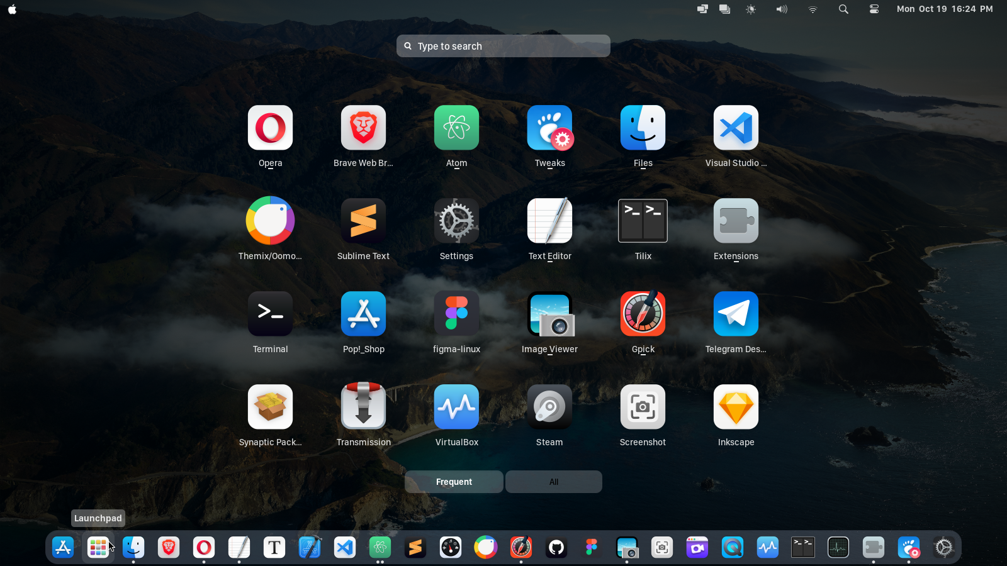1007x566 pixels.
Task: Launch Brave Web Browser from the grid
Action: pyautogui.click(x=363, y=128)
